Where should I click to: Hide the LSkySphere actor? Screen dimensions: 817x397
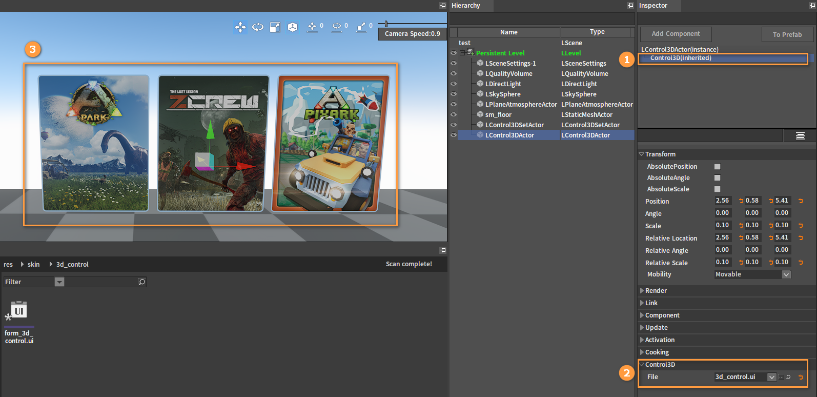click(454, 94)
